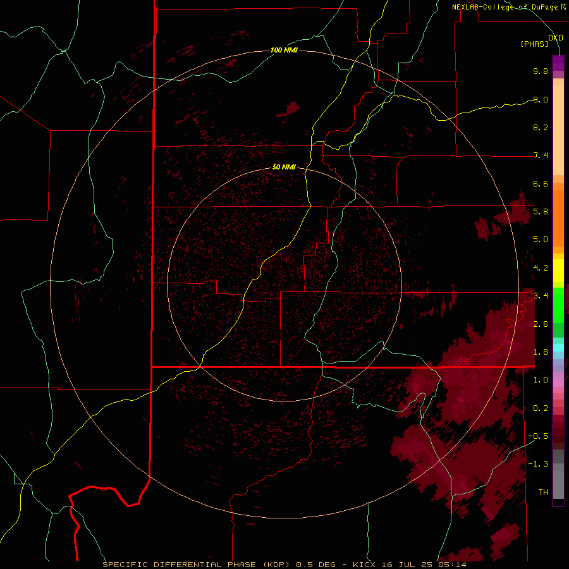Click the pink segment of the color bar
The image size is (569, 569).
point(558,383)
